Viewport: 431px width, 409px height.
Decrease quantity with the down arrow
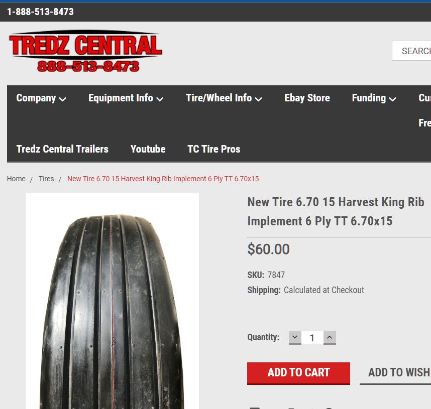point(295,337)
